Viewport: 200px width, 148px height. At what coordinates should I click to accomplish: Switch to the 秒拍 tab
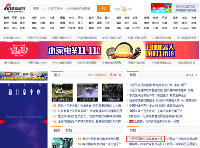[x=69, y=130]
